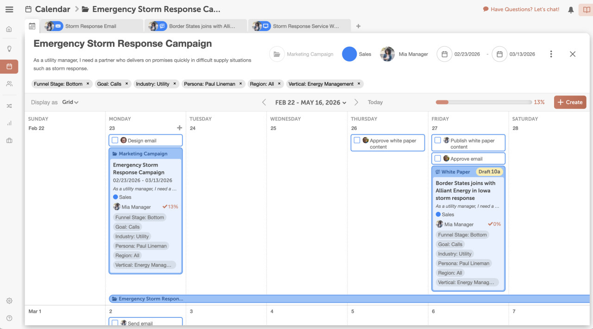
Task: Switch to the Storm Response Service W... tab
Action: tap(300, 26)
